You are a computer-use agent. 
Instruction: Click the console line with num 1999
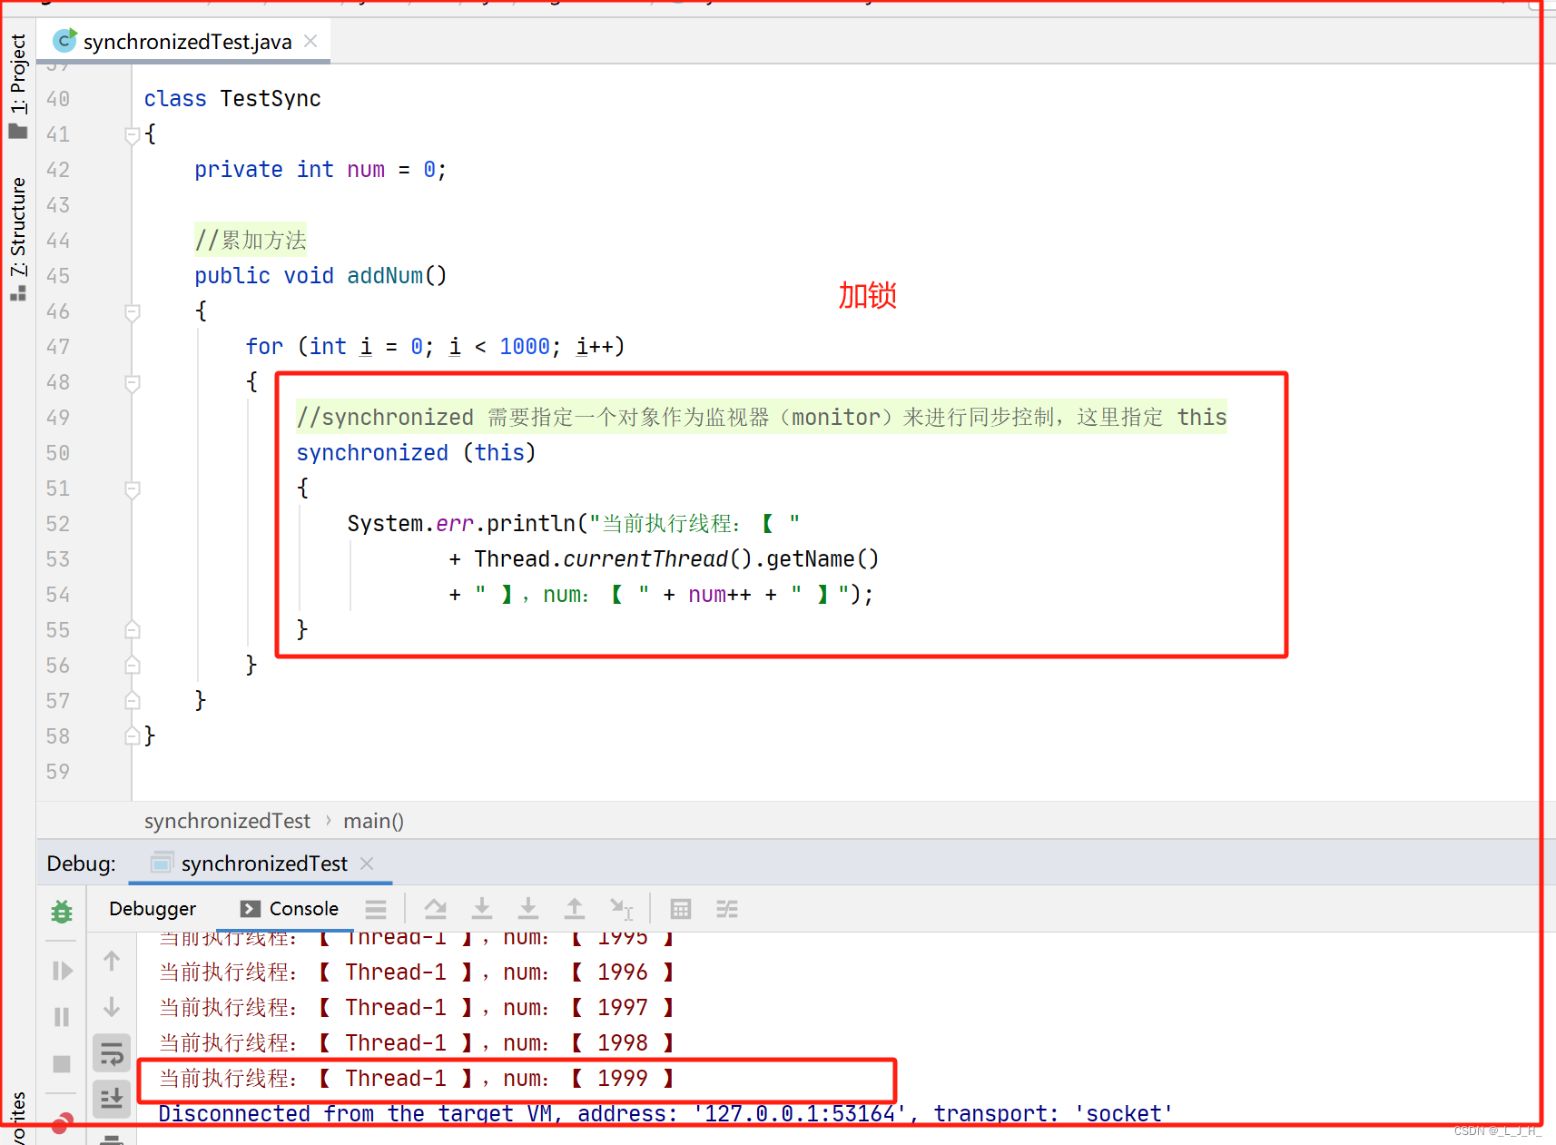[x=417, y=1079]
